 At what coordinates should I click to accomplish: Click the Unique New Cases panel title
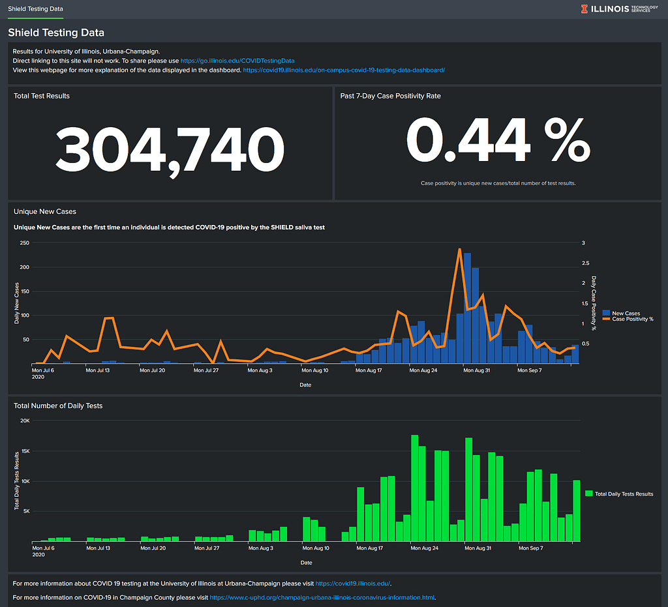pyautogui.click(x=45, y=211)
